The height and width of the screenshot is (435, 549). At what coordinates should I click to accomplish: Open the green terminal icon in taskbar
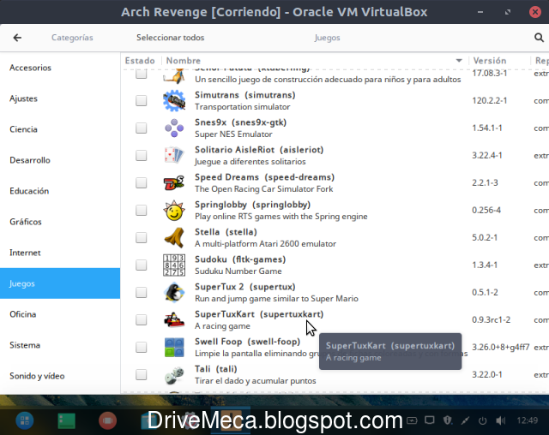point(67,420)
